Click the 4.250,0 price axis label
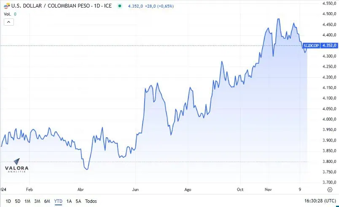339x207 pixels. (x=329, y=67)
